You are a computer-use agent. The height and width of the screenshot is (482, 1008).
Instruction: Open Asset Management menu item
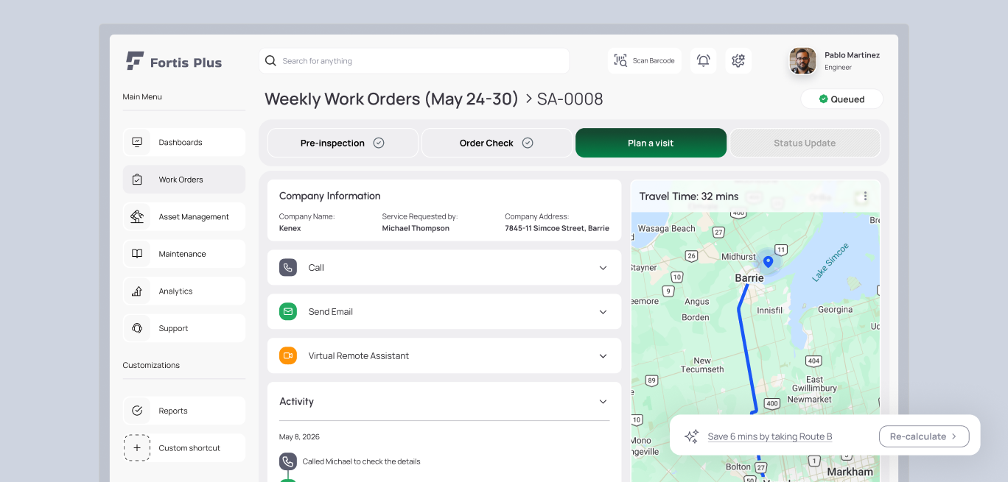click(184, 216)
